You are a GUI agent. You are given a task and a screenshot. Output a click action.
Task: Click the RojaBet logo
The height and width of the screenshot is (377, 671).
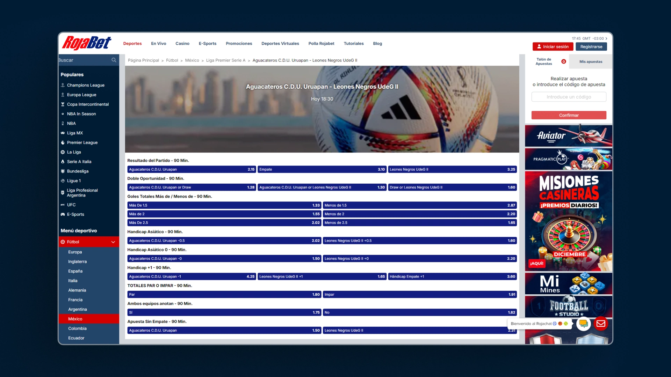(x=87, y=43)
